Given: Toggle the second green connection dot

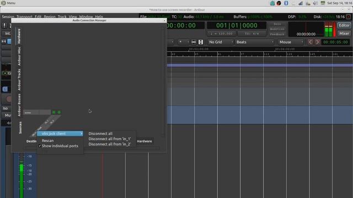Looking at the screenshot, I should [x=59, y=112].
